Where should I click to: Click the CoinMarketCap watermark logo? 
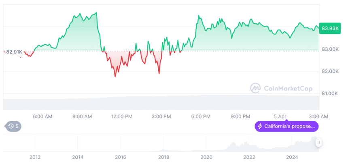[255, 88]
